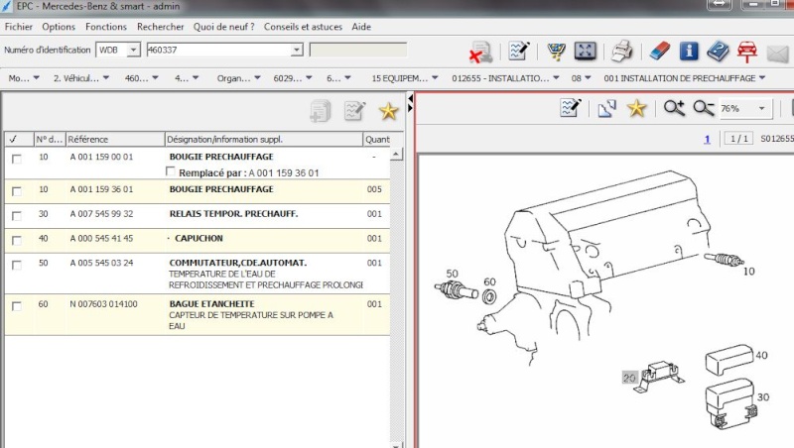Image resolution: width=794 pixels, height=448 pixels.
Task: Click the empty field beside identification number
Action: (x=358, y=50)
